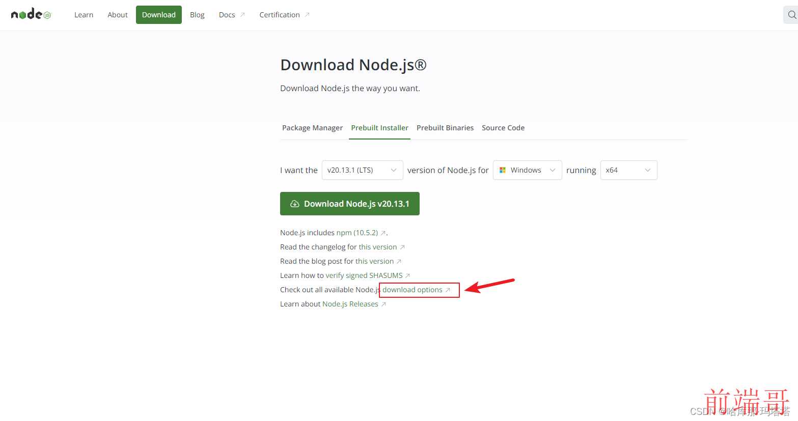Screen dimensions: 798x421
Task: Select the Download nav button
Action: tap(159, 15)
